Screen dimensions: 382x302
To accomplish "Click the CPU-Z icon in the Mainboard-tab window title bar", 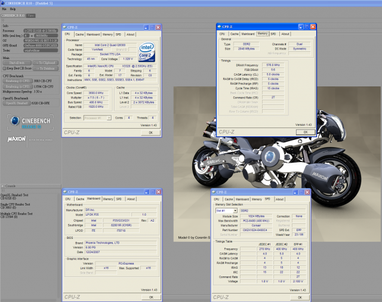I will 65,192.
